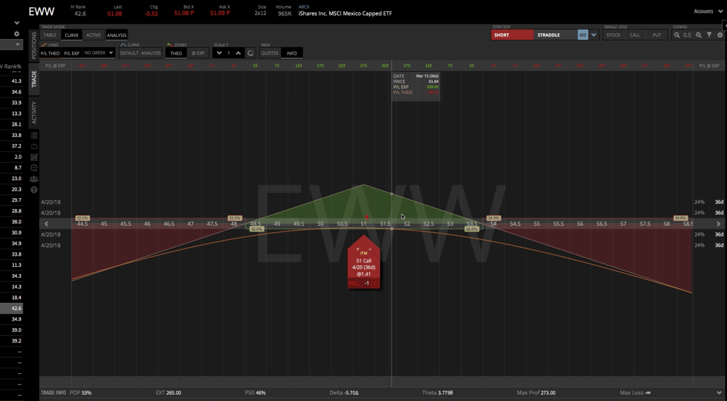Click the 22.5% probability tag near 48
Image resolution: width=727 pixels, height=401 pixels.
[x=235, y=218]
